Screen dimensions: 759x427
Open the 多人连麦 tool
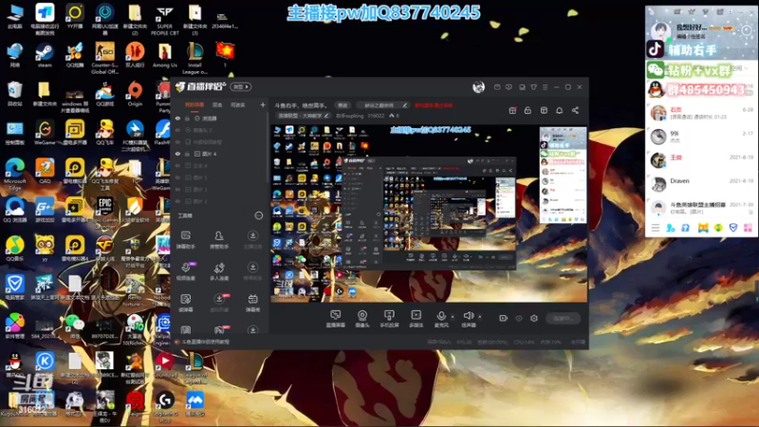click(x=219, y=271)
